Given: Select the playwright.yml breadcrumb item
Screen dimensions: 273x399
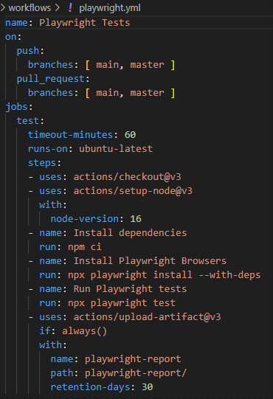Looking at the screenshot, I should 110,8.
